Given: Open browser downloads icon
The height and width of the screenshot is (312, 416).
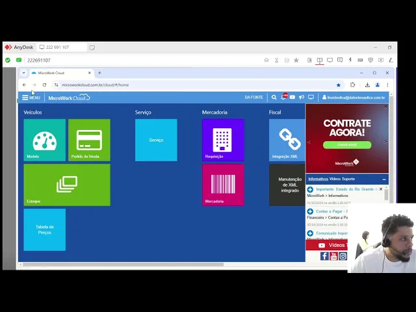Looking at the screenshot, I should click(x=367, y=85).
